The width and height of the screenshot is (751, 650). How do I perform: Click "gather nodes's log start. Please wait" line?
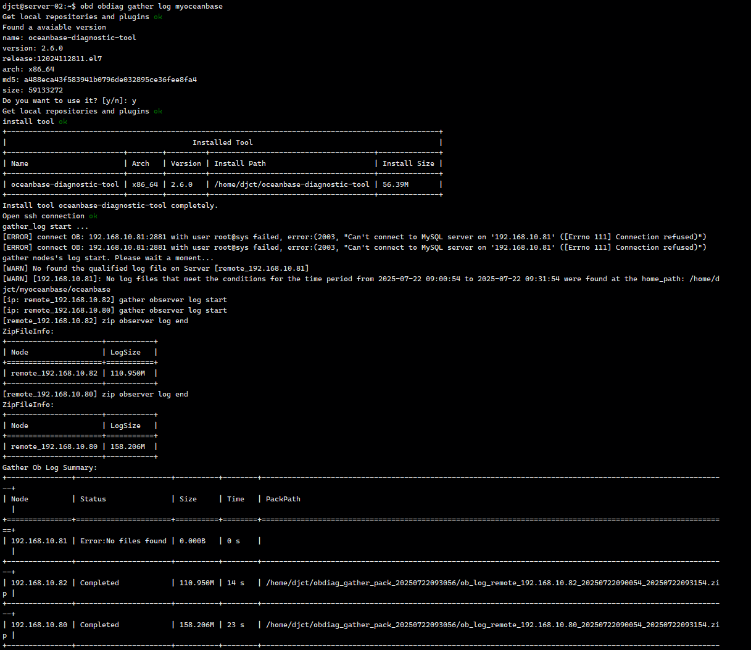(x=109, y=258)
